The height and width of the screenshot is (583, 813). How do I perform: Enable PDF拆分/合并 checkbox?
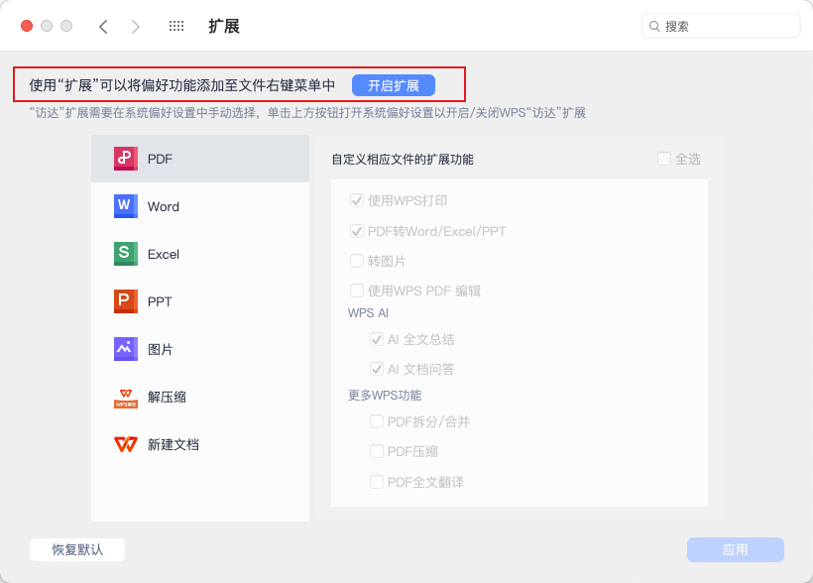pos(377,421)
